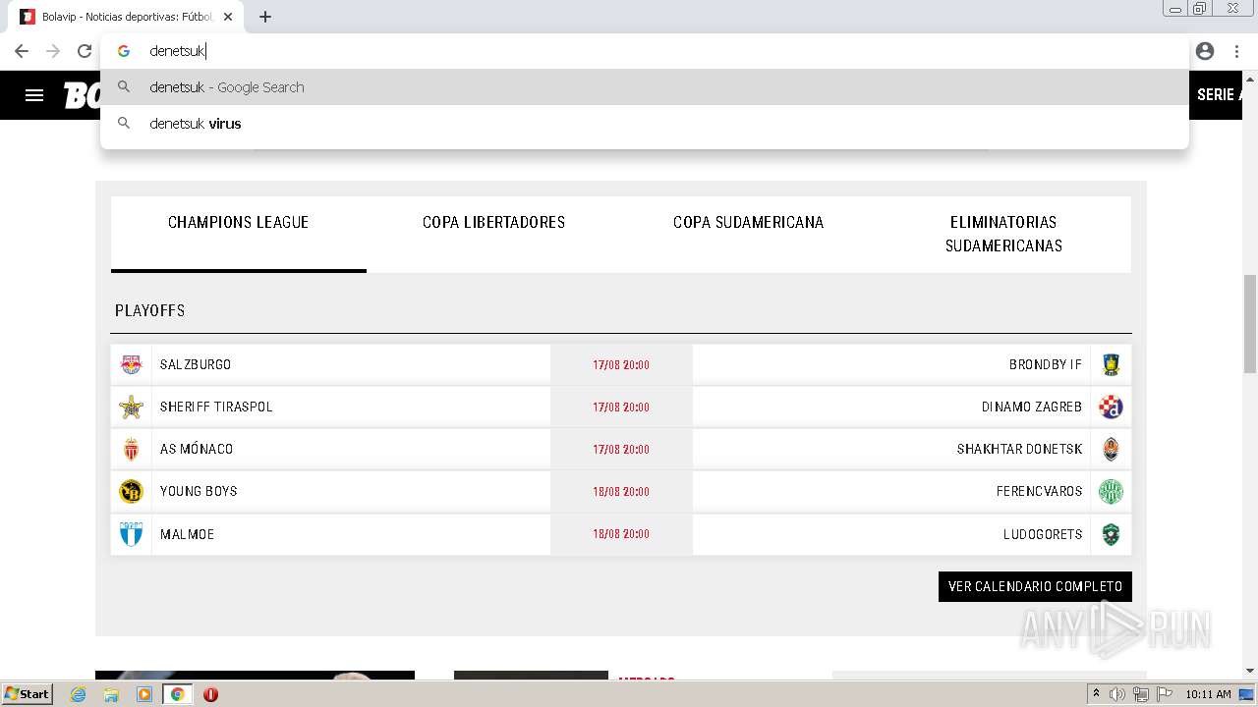Screen dimensions: 1258x707
Task: Switch to the Eliminatorias Sudamericanas tab
Action: 1003,234
